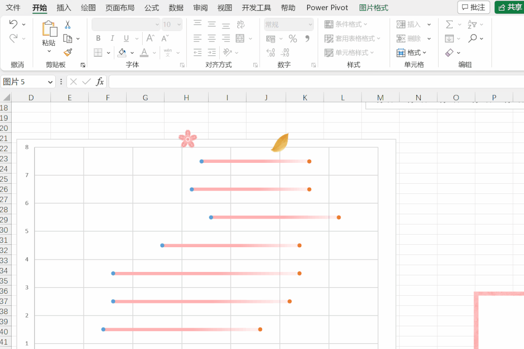Open the number format dropdown
The width and height of the screenshot is (524, 349).
pyautogui.click(x=311, y=24)
